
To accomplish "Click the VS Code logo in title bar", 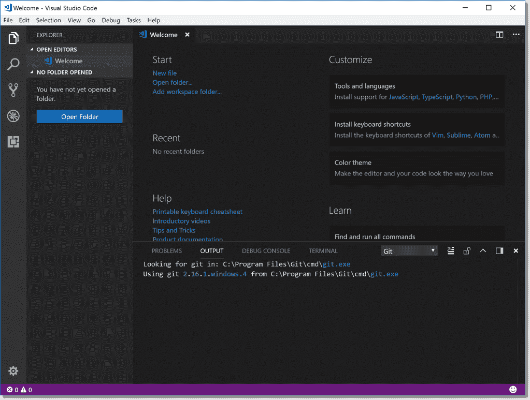I will click(8, 7).
